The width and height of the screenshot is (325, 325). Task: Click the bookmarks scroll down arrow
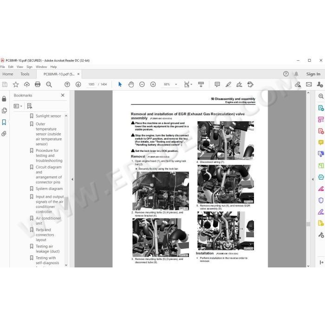point(66,265)
